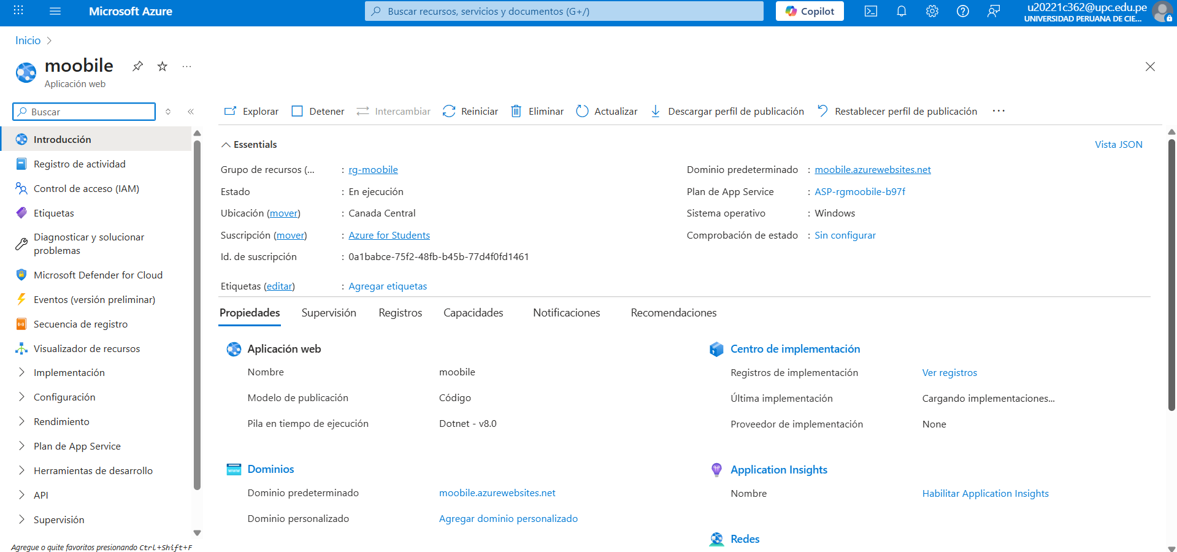
Task: Switch to the Notificaciones tab
Action: pos(567,313)
